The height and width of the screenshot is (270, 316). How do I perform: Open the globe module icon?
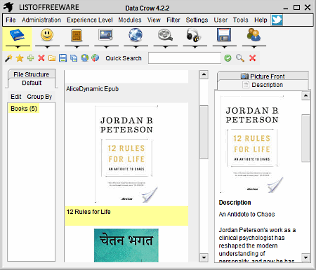tap(136, 35)
